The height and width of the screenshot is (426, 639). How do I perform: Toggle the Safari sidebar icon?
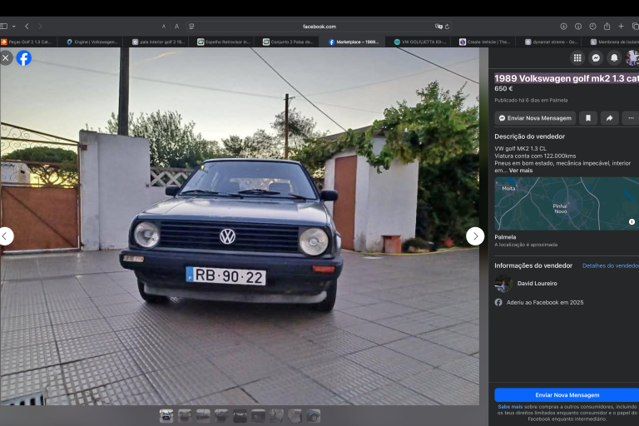[4, 26]
